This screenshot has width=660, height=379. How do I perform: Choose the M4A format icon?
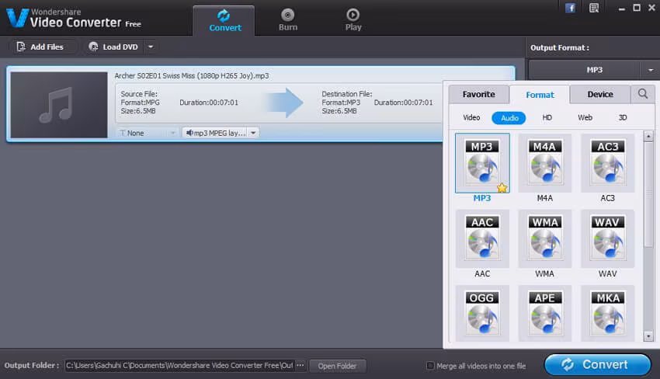coord(544,163)
